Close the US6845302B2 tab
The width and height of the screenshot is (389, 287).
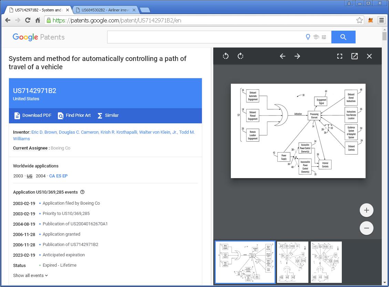[x=134, y=10]
